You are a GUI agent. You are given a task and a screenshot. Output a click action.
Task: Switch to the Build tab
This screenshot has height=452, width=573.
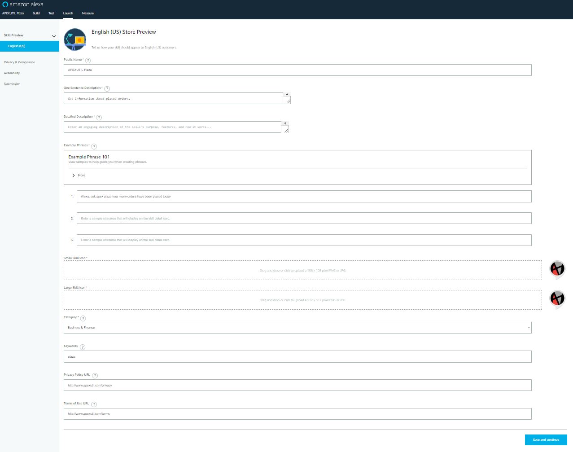click(x=36, y=13)
